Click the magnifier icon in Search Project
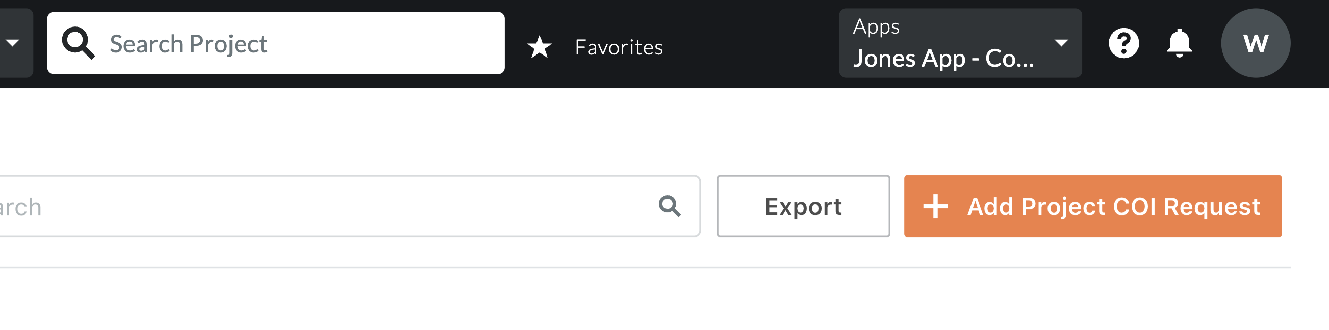1329x330 pixels. (78, 43)
